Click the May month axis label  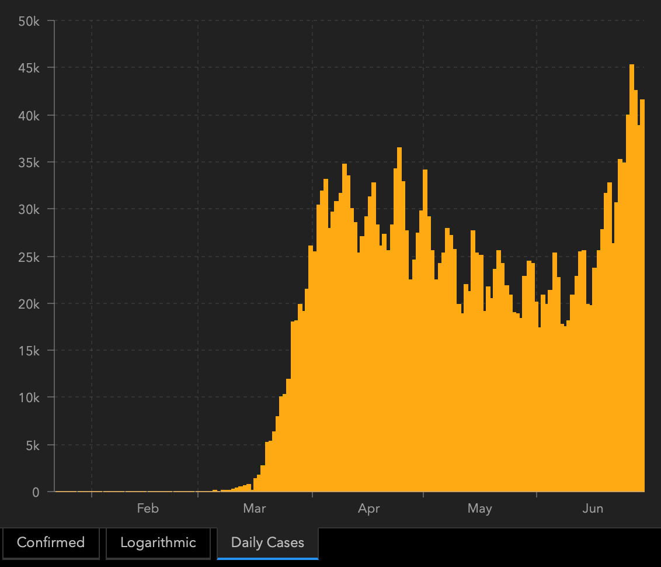pos(479,509)
